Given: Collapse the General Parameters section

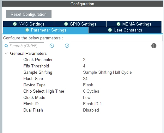Looking at the screenshot, I should pyautogui.click(x=6, y=53).
